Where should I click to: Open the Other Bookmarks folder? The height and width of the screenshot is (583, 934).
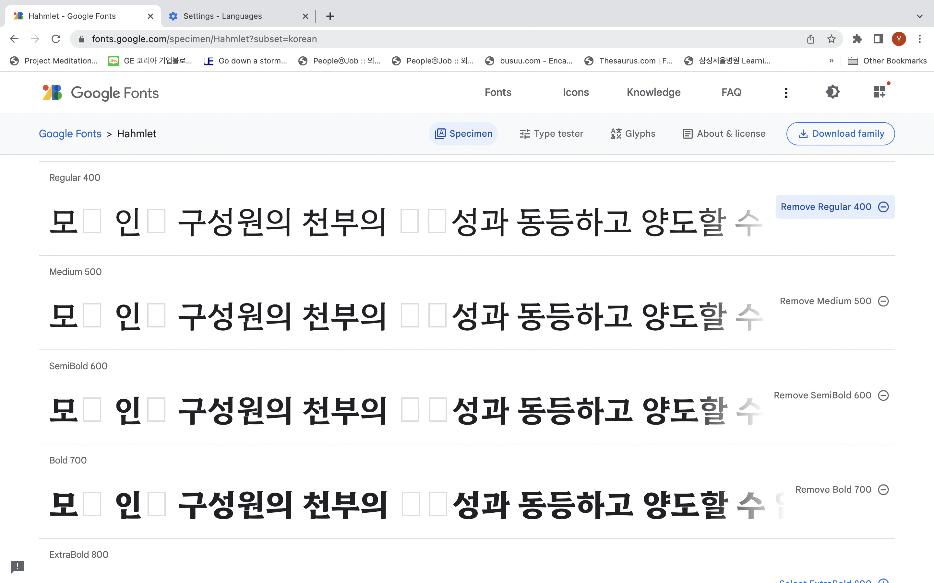click(887, 61)
